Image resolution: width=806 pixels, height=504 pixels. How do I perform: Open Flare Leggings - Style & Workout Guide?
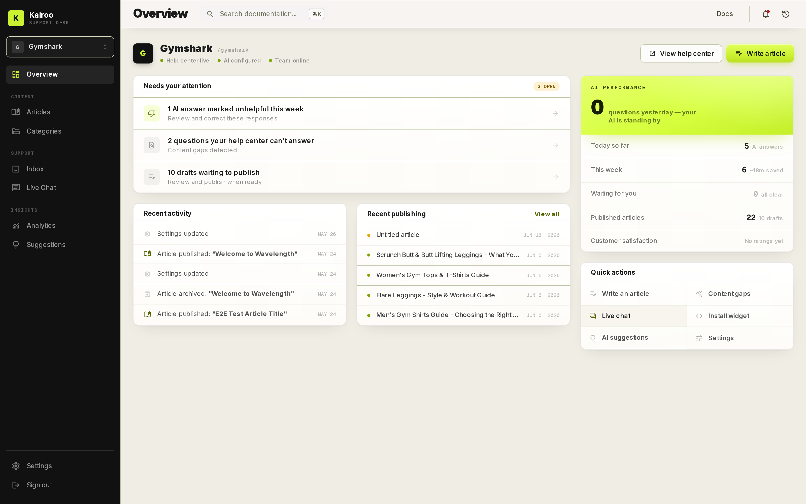463,295
